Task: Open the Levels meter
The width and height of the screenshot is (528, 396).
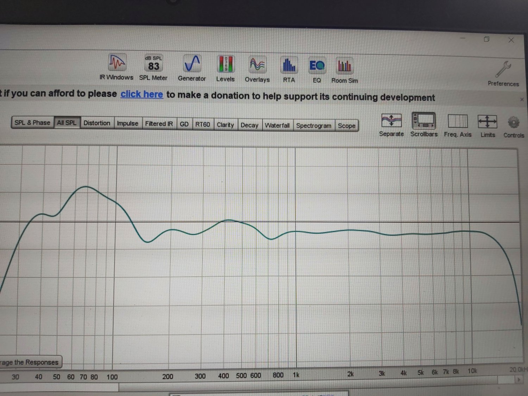Action: click(225, 69)
